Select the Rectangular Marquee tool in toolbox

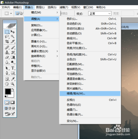pos(7,32)
